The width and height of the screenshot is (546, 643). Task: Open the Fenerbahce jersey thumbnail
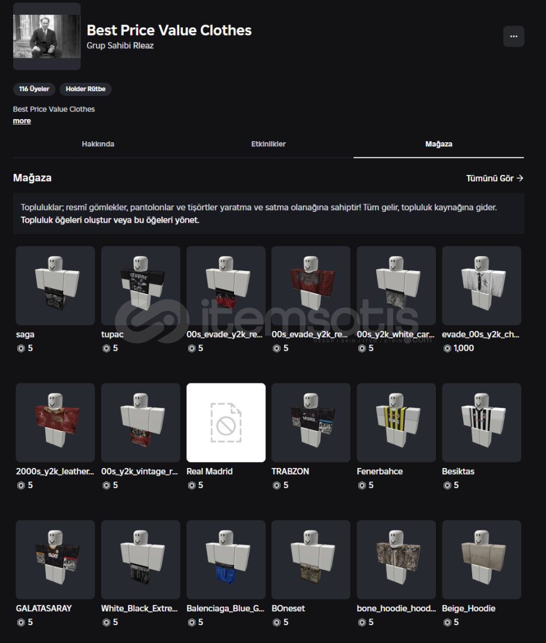[397, 423]
